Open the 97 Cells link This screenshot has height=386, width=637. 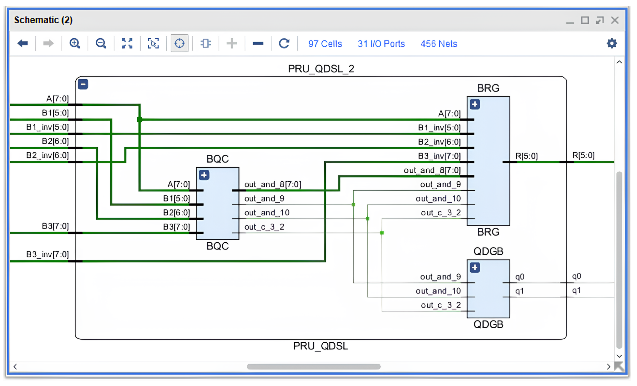(325, 44)
